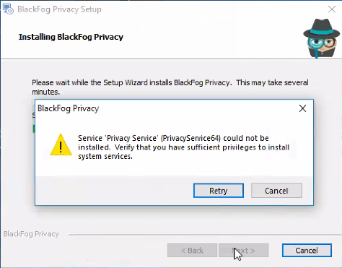
Task: Click the footer divider line beside BlackFog Privacy
Action: pos(205,234)
